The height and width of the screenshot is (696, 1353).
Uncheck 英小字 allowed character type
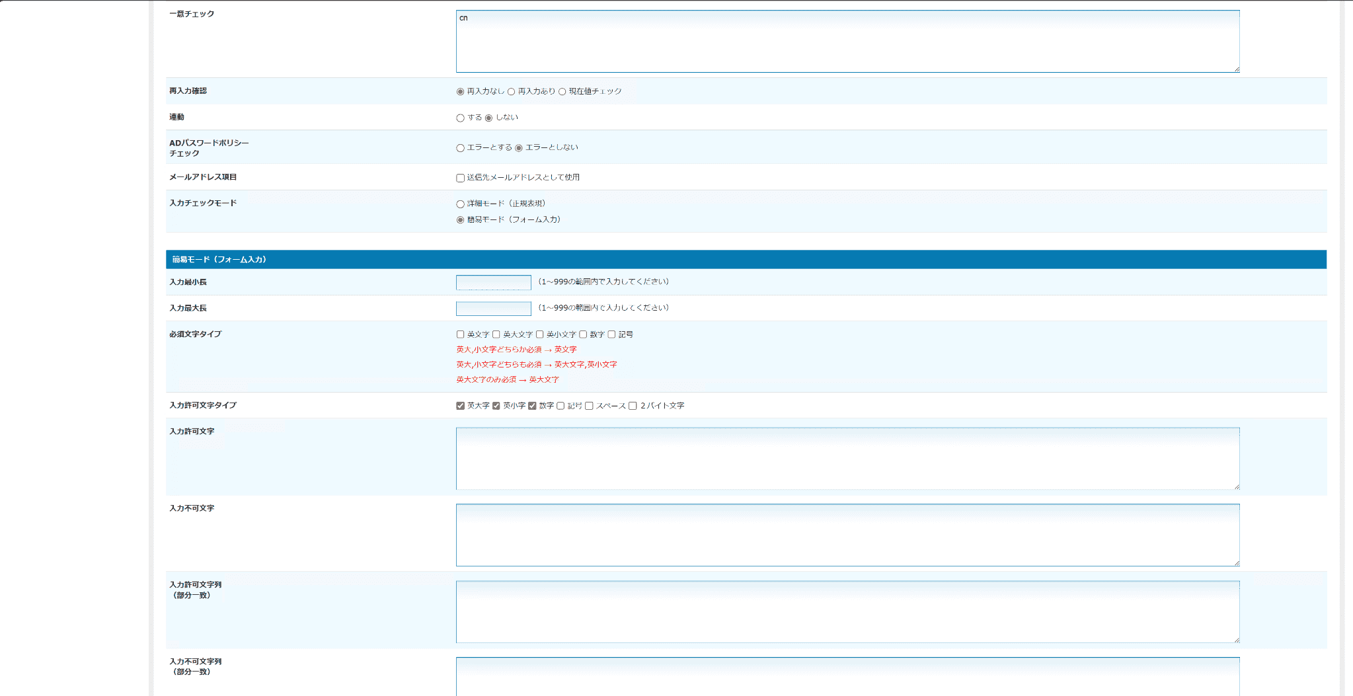coord(496,406)
